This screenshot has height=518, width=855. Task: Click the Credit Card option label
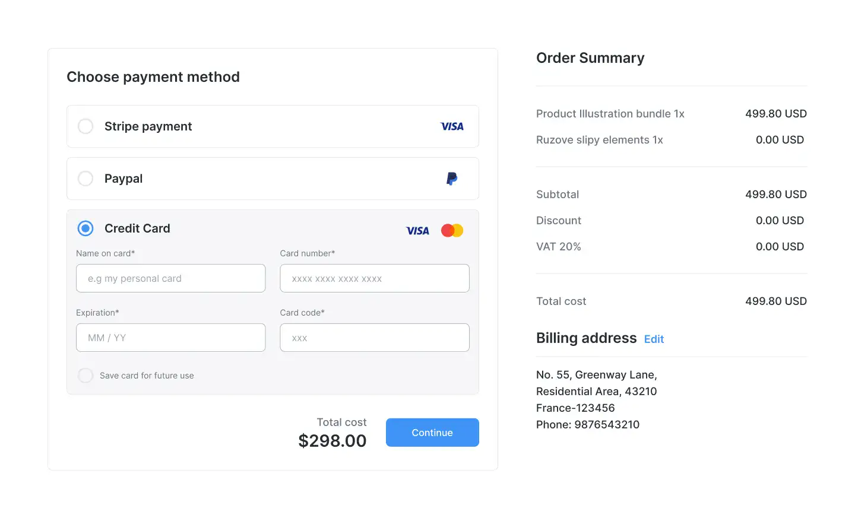[137, 228]
